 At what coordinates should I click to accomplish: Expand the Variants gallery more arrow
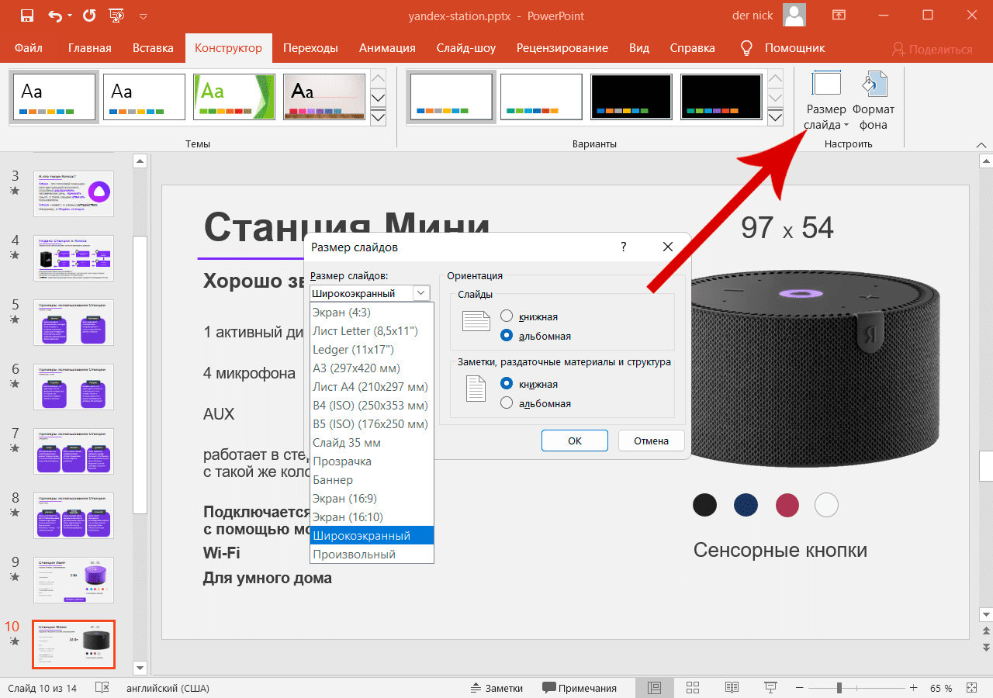click(x=776, y=117)
